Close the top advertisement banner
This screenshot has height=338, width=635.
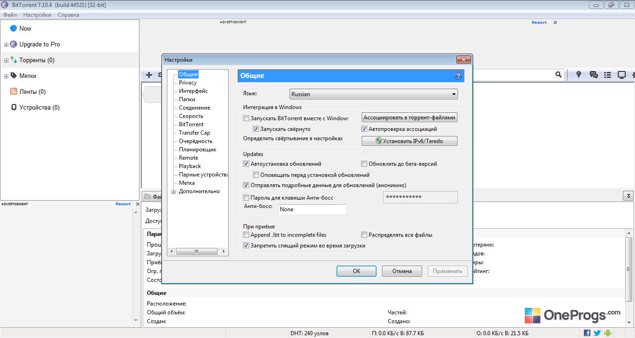click(555, 22)
